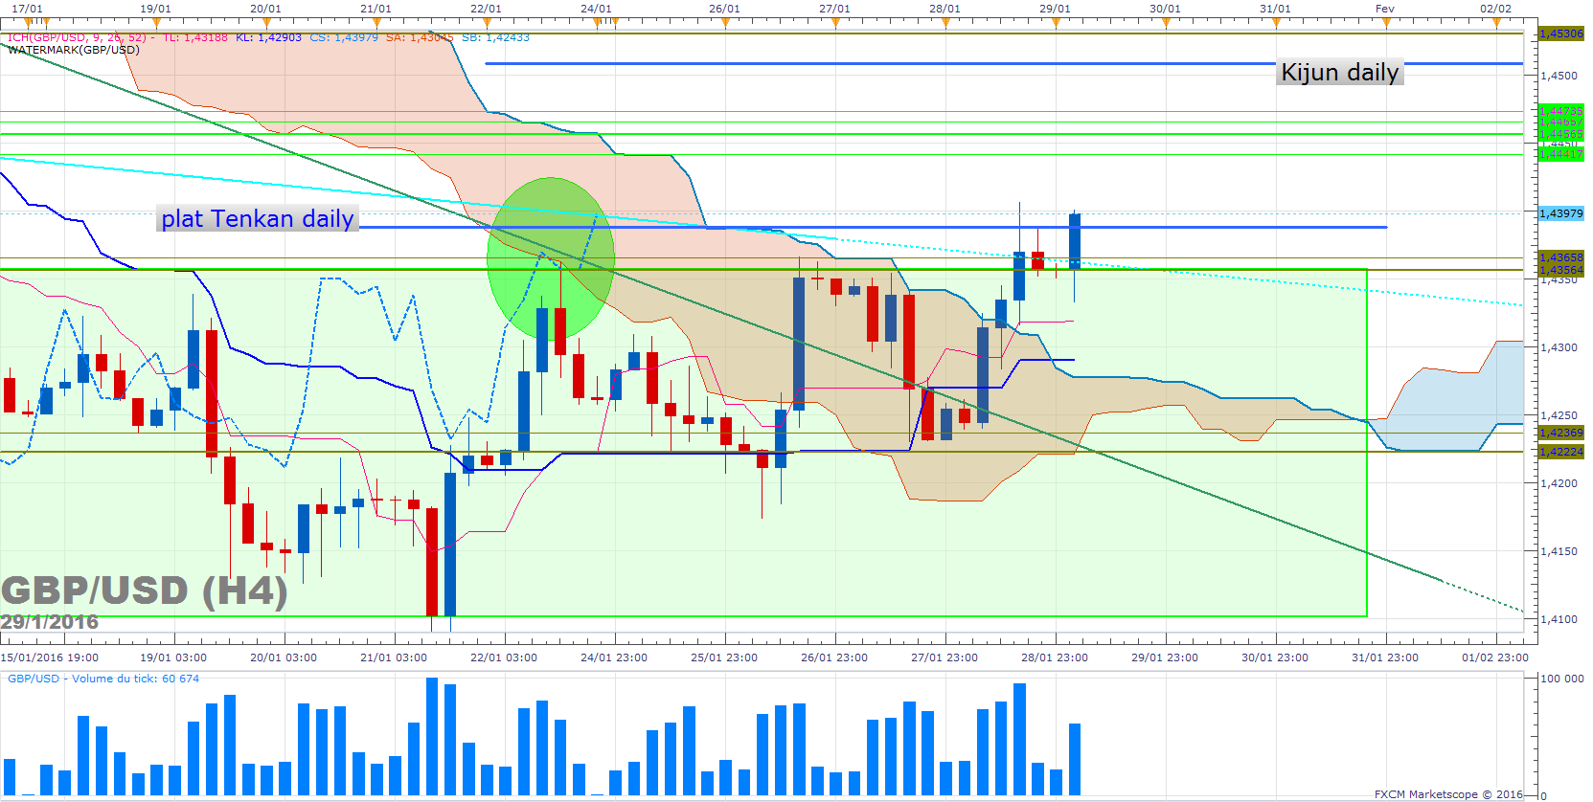The width and height of the screenshot is (1593, 802).
Task: Click the GBP/USD (H4) watermark title
Action: pyautogui.click(x=144, y=590)
